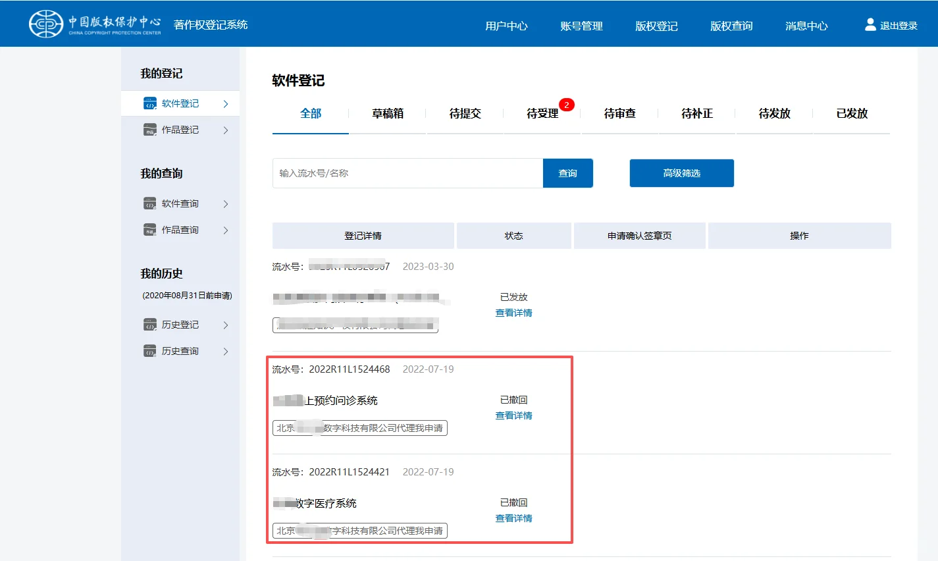Image resolution: width=938 pixels, height=561 pixels.
Task: Open 查看详情 for 流水号 2022R11L1524468
Action: point(513,415)
